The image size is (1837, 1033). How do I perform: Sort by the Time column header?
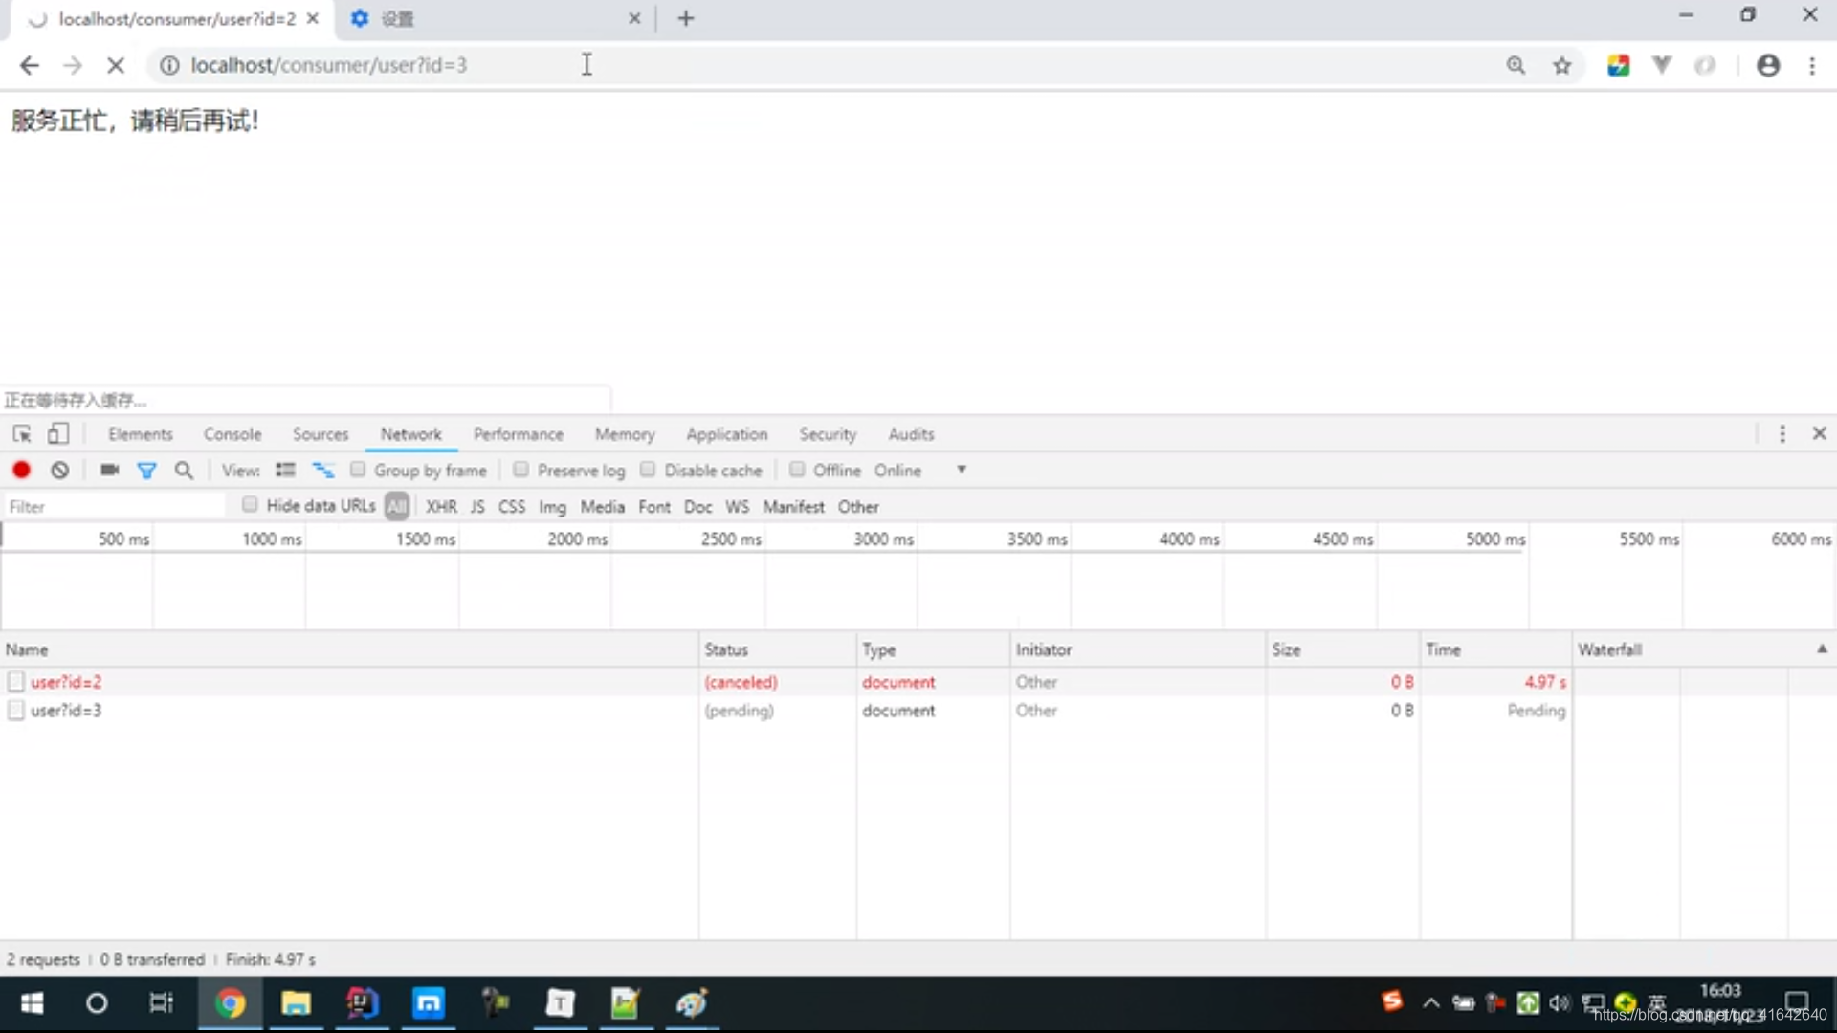point(1495,649)
